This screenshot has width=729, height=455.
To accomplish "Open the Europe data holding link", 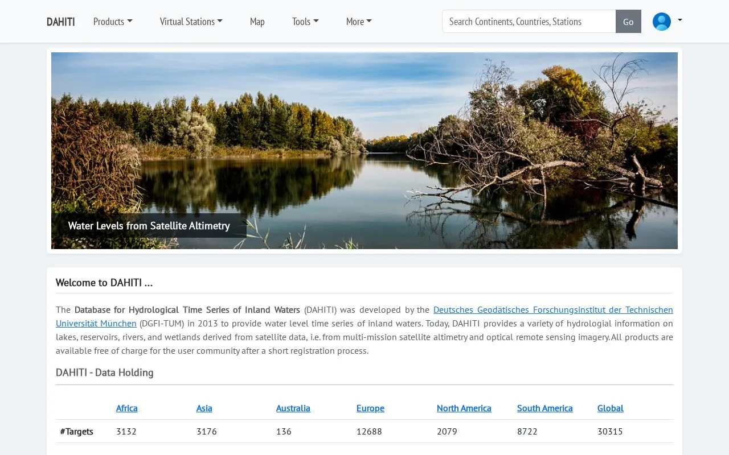I will tap(370, 408).
